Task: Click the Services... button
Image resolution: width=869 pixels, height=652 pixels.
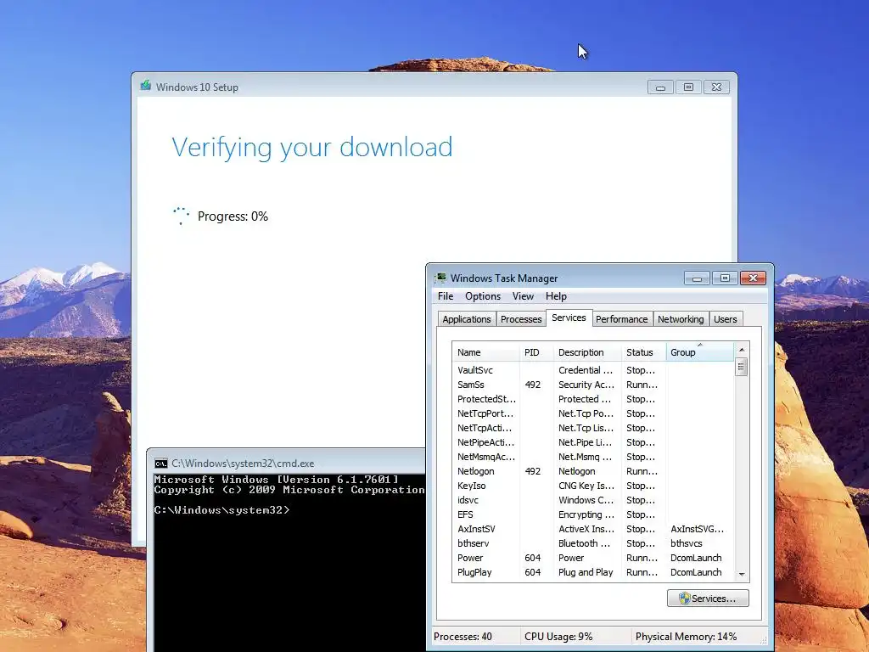Action: point(708,599)
